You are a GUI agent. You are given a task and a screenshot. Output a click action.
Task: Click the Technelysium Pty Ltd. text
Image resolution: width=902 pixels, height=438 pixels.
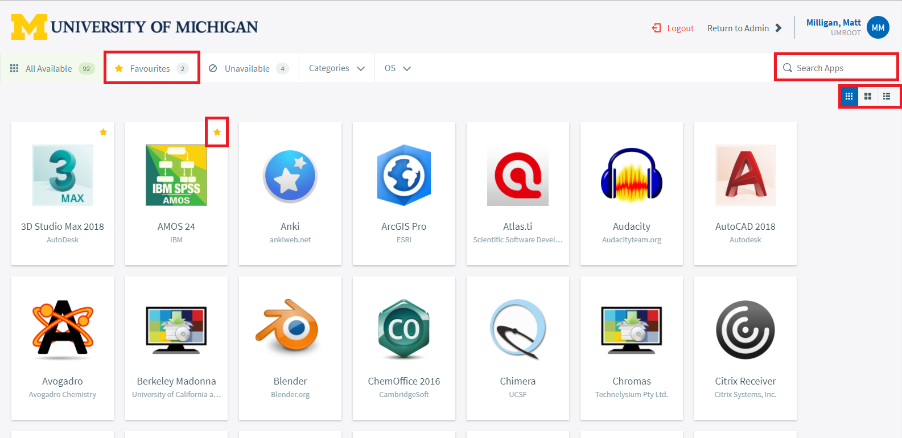(x=632, y=395)
